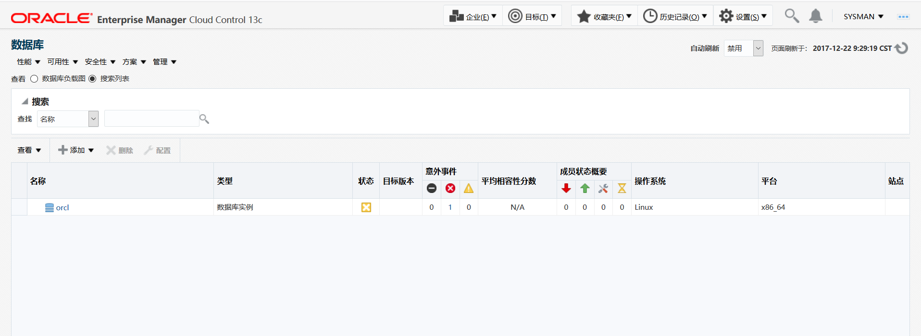
Task: Click the orcl database instance icon
Action: coord(50,207)
